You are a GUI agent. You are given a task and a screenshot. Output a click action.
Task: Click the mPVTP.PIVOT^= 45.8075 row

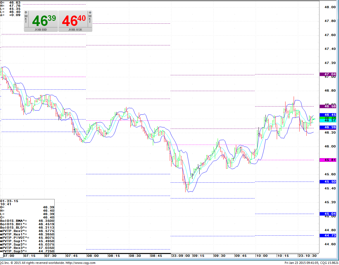(27, 238)
